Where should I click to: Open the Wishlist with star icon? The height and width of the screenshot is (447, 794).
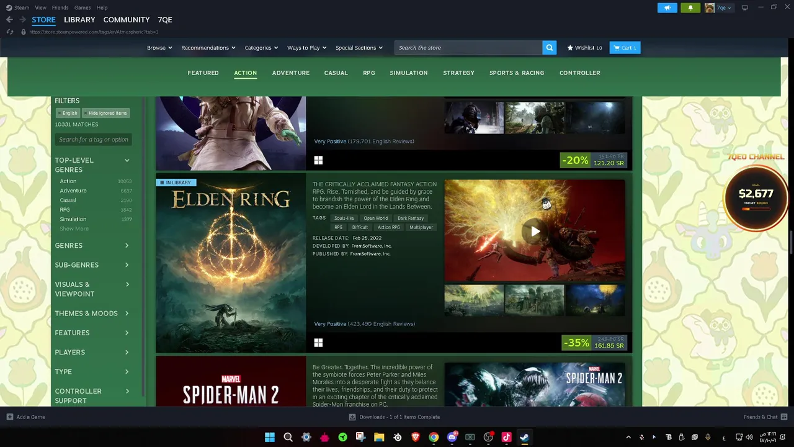coord(584,48)
